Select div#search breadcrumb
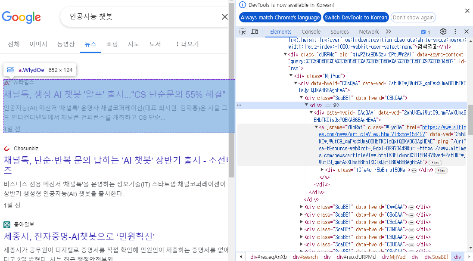Viewport: 473px width, 261px height. [x=305, y=257]
